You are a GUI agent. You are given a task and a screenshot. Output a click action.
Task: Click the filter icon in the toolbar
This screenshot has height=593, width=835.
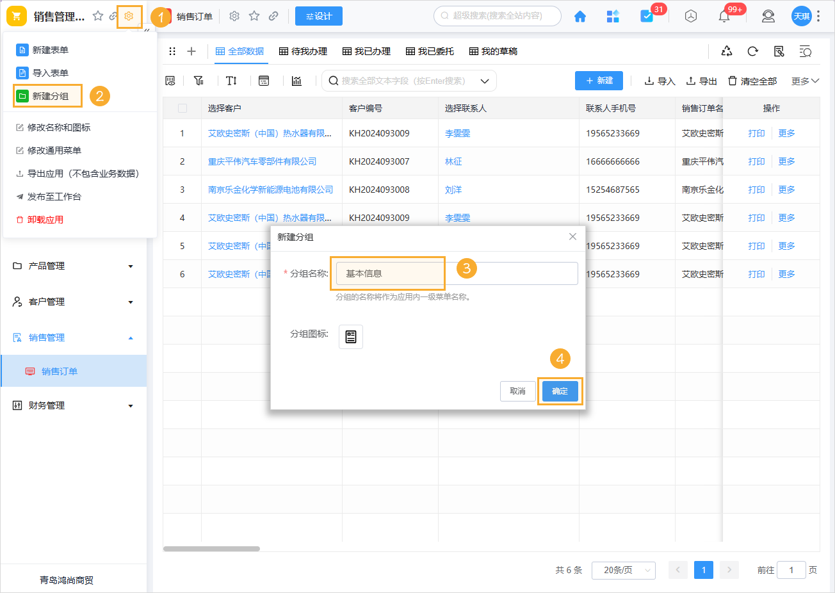[199, 81]
